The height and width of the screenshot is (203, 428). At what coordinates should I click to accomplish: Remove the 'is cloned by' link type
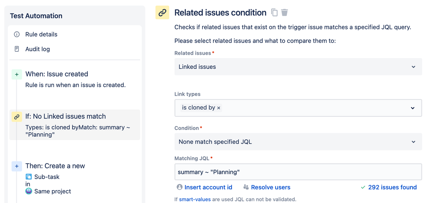pos(219,108)
